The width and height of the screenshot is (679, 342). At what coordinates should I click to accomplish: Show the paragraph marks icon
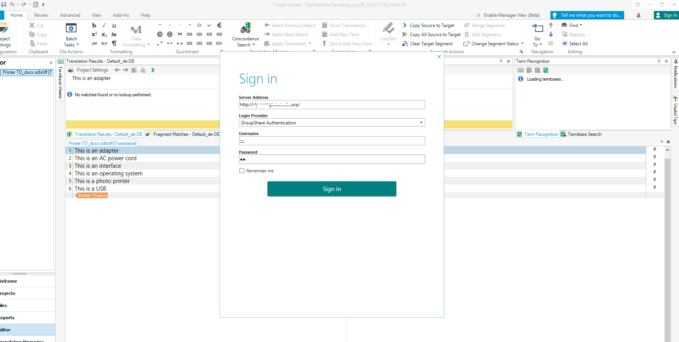click(x=114, y=43)
